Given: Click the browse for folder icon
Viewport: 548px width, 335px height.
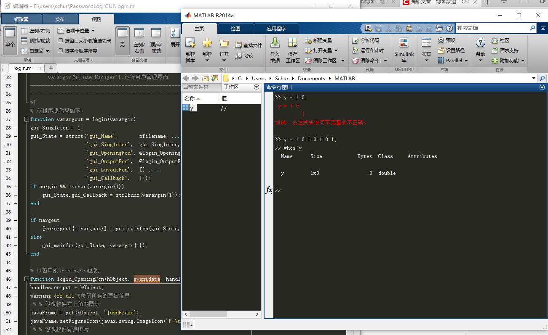Looking at the screenshot, I should point(215,78).
